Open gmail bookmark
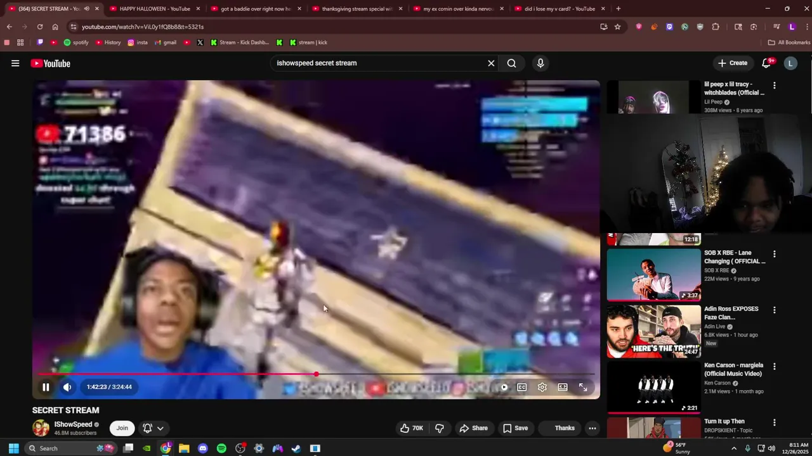The height and width of the screenshot is (456, 812). [166, 42]
